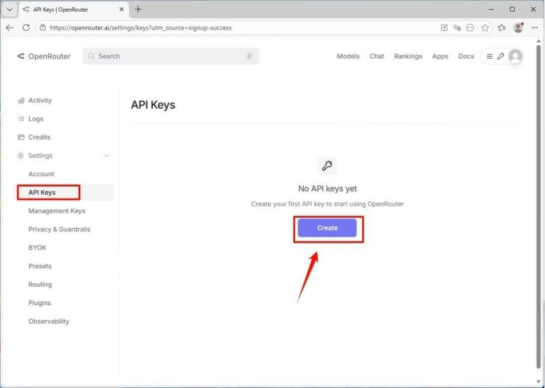Click the key icon above No API keys

pyautogui.click(x=327, y=166)
